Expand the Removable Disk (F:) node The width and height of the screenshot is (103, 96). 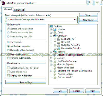click(55, 49)
